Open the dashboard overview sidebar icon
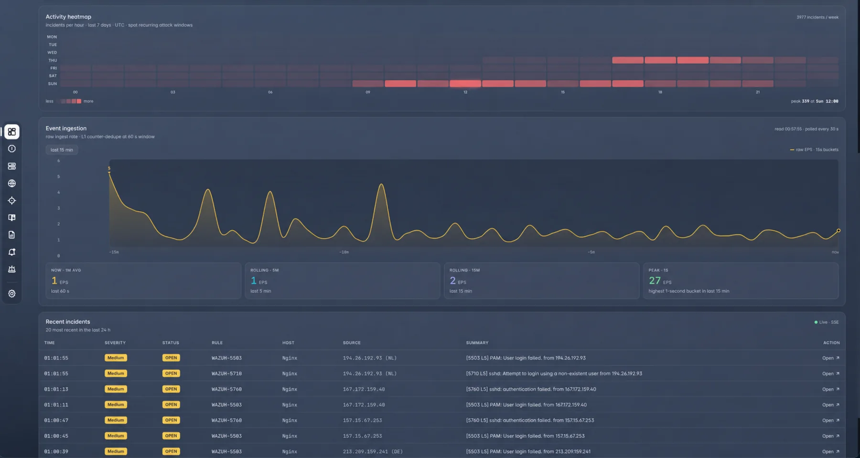Viewport: 860px width, 458px height. coord(12,132)
